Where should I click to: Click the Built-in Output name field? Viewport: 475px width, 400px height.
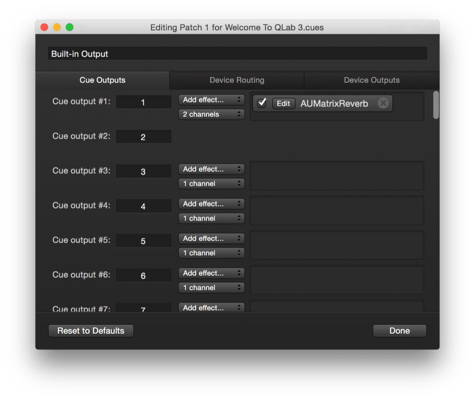click(237, 54)
